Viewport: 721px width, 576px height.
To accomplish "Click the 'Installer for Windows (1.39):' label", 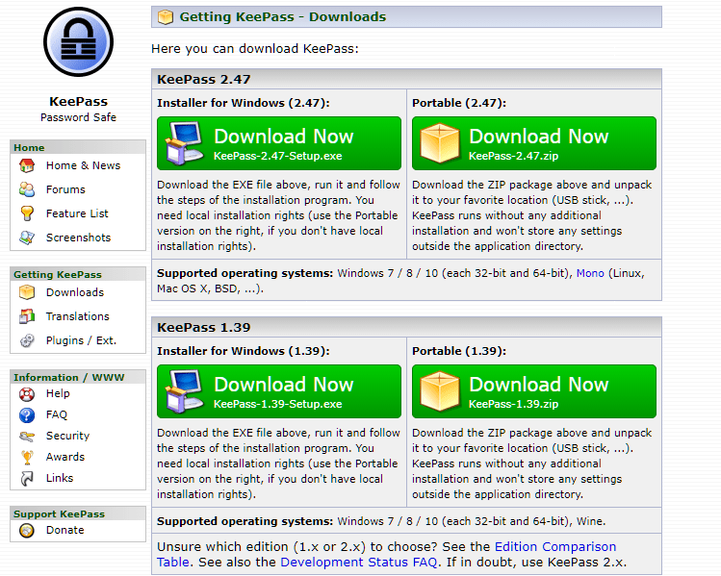I will (x=244, y=351).
